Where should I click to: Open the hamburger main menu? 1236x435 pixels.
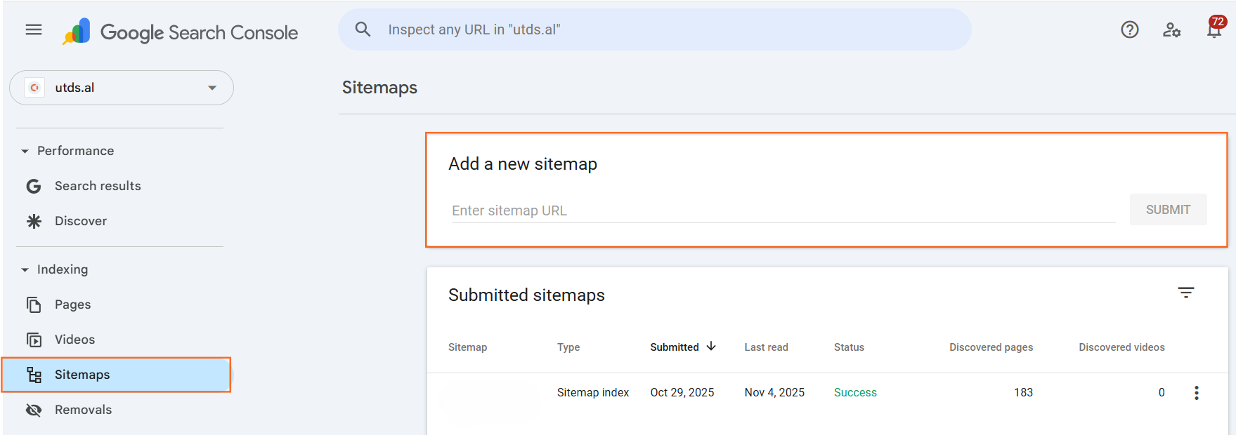point(34,29)
